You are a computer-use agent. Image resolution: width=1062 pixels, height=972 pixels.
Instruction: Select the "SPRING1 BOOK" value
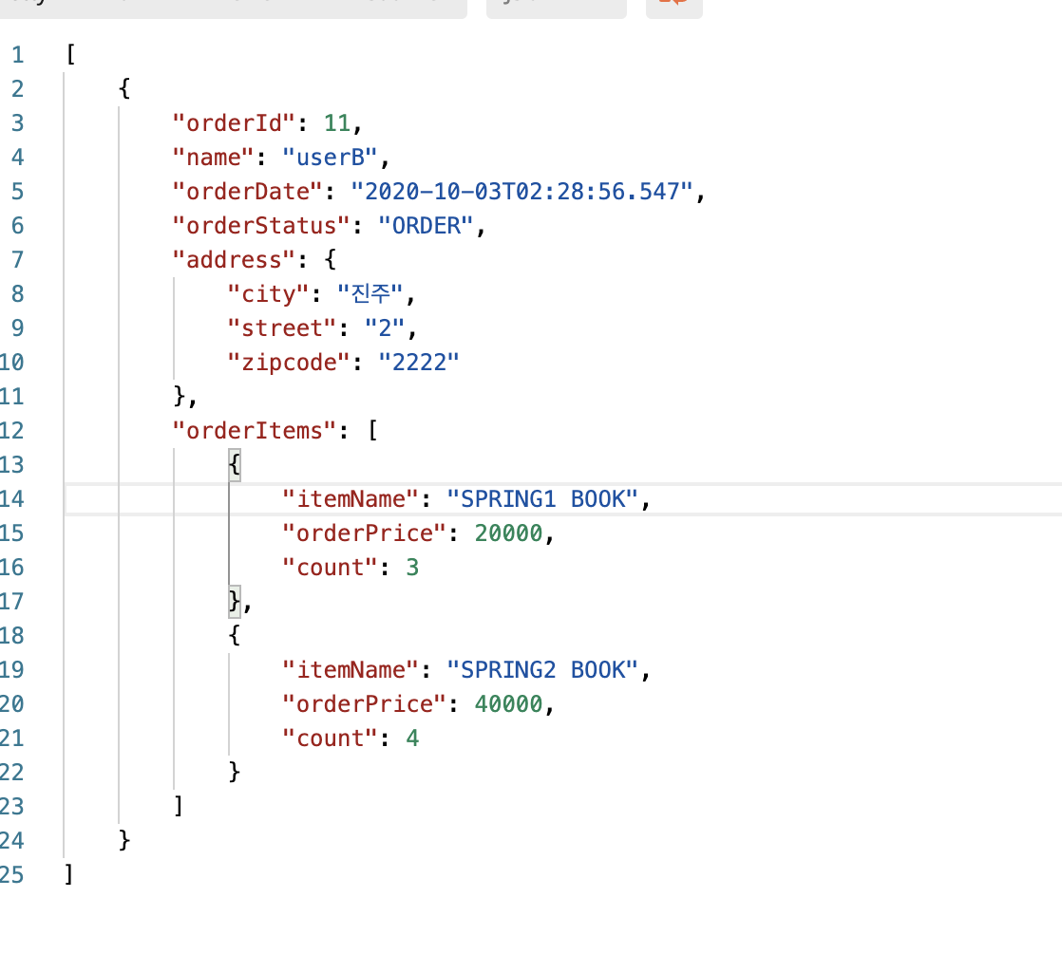click(x=542, y=499)
